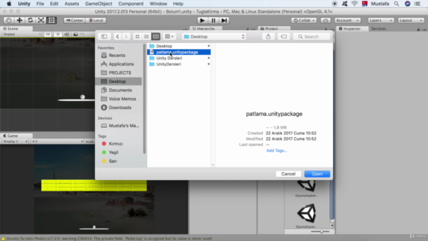Select Recents in Favorites sidebar
428x241 pixels.
pyautogui.click(x=119, y=55)
